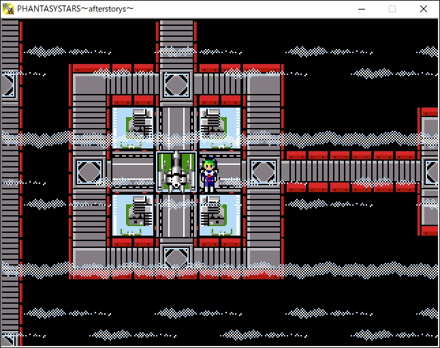The image size is (440, 348).
Task: Maximize the game window
Action: (392, 9)
